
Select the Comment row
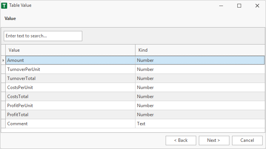pos(135,124)
